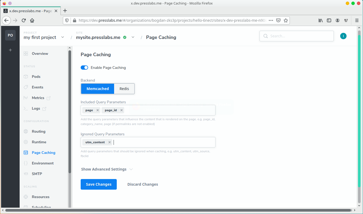The width and height of the screenshot is (363, 214).
Task: Click the Logs terminal prompt icon
Action: point(26,108)
